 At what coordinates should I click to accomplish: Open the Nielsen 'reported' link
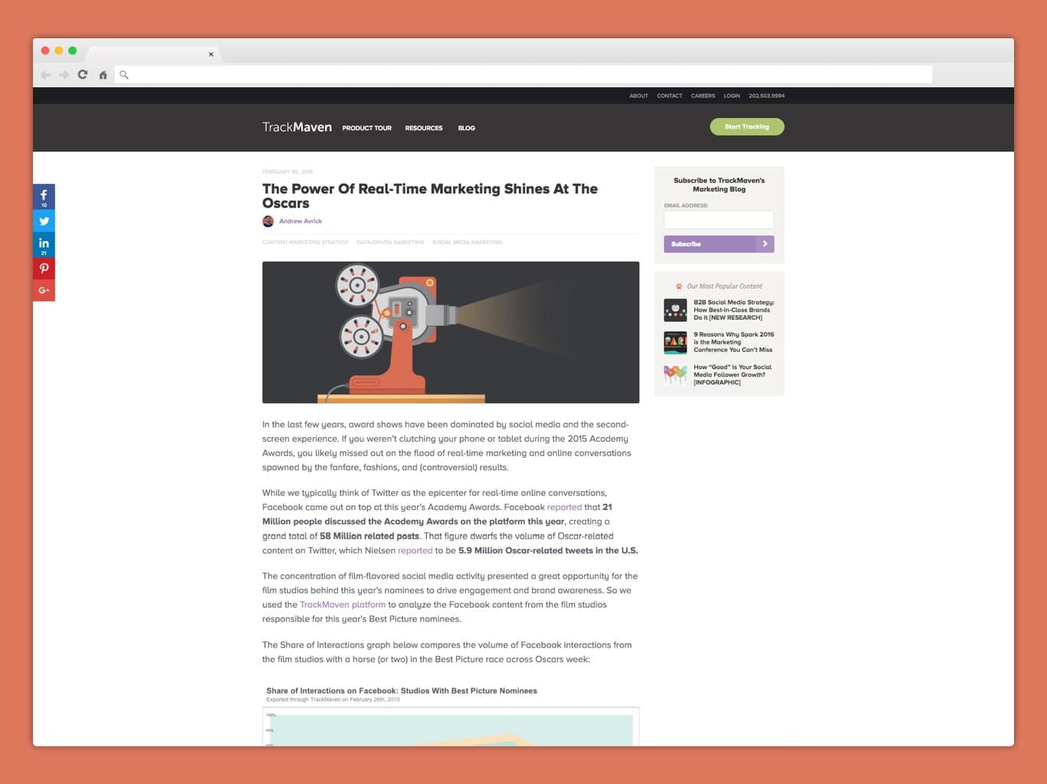pyautogui.click(x=415, y=550)
